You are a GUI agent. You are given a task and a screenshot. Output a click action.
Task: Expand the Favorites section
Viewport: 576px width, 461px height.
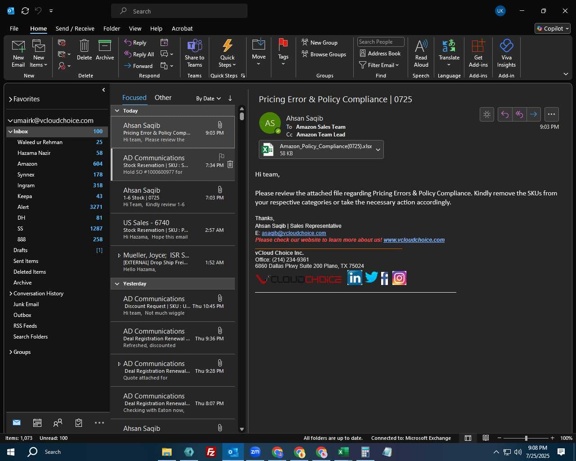pos(10,99)
